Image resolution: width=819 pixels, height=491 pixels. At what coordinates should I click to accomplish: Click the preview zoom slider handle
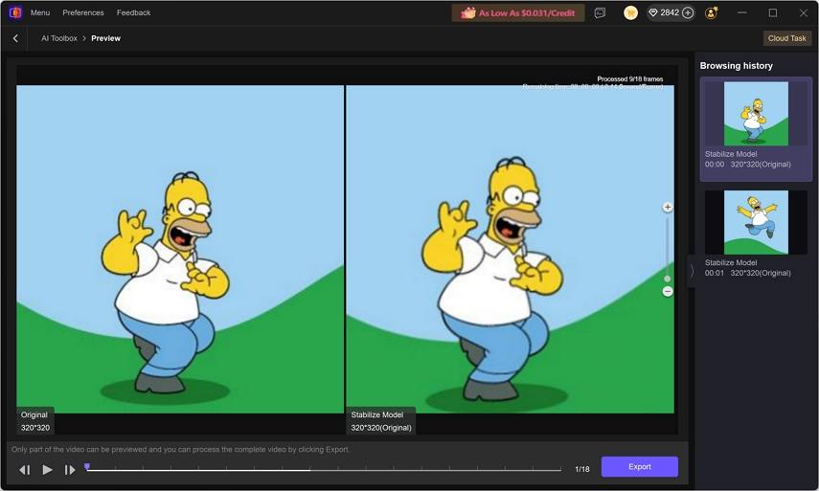(667, 279)
